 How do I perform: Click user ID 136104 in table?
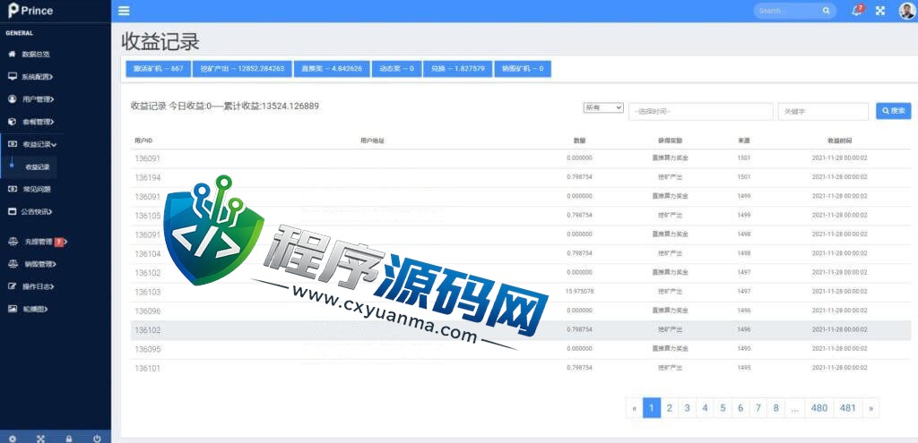click(x=148, y=253)
